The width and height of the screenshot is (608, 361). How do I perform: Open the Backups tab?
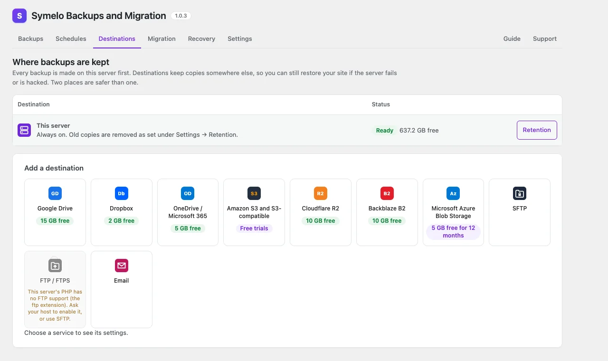click(31, 39)
